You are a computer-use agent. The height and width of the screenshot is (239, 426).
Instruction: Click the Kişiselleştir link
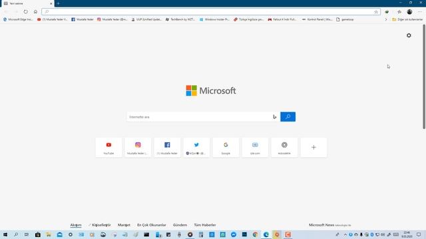[100, 225]
